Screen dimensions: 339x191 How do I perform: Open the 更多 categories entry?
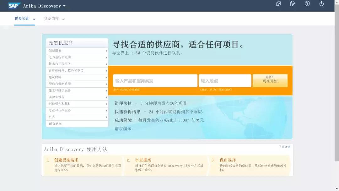coord(77,117)
